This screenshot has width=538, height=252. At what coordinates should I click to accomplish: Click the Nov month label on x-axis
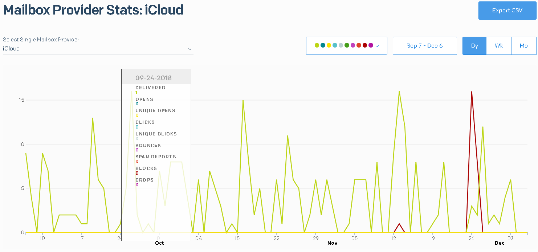(332, 243)
